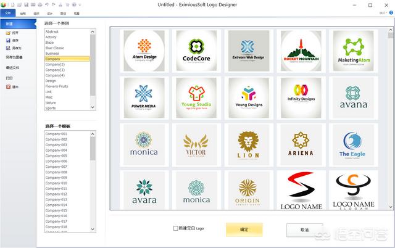Click the undo arrow in quick access toolbar
The image size is (395, 248).
point(47,4)
